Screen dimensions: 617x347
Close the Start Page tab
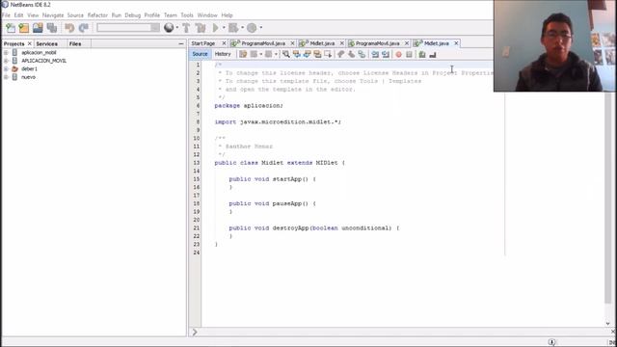tap(224, 43)
